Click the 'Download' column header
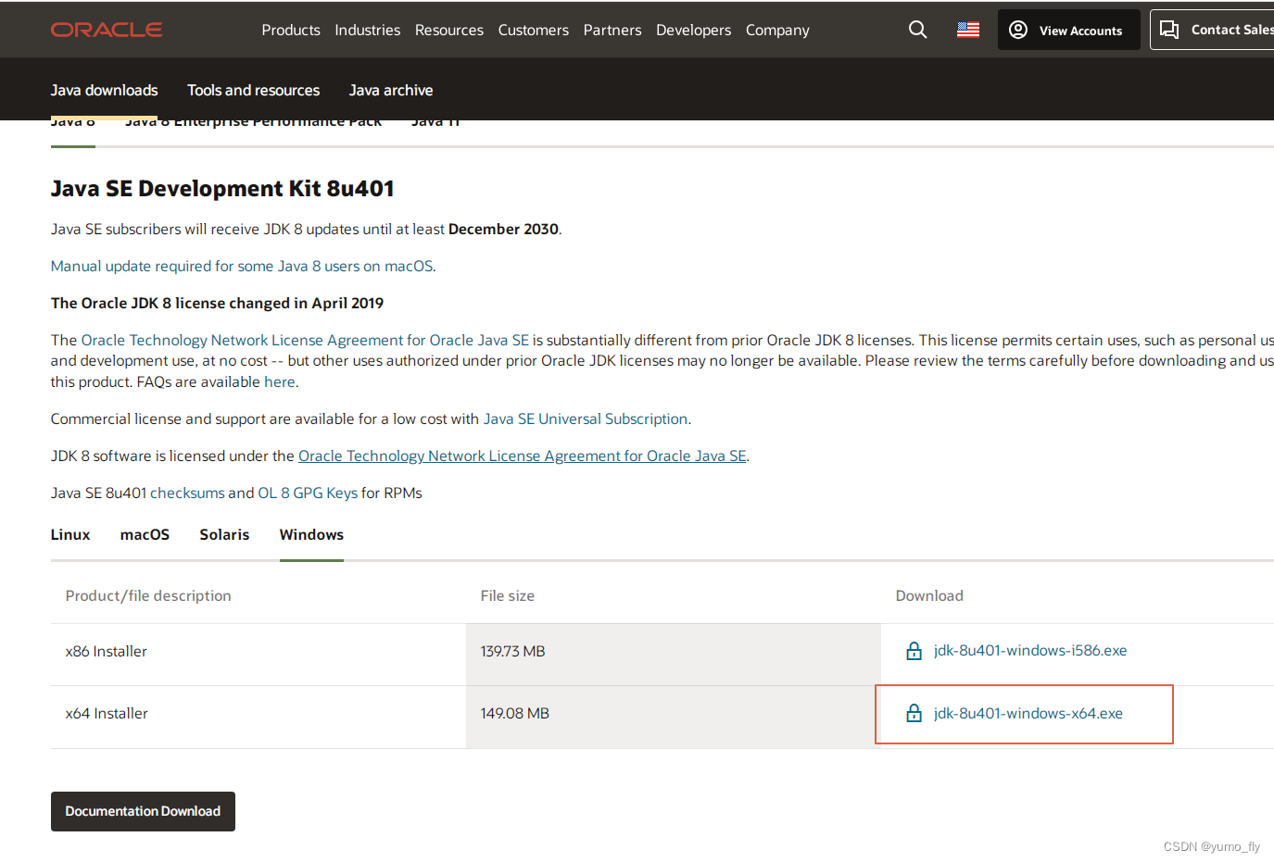1274x862 pixels. point(929,595)
